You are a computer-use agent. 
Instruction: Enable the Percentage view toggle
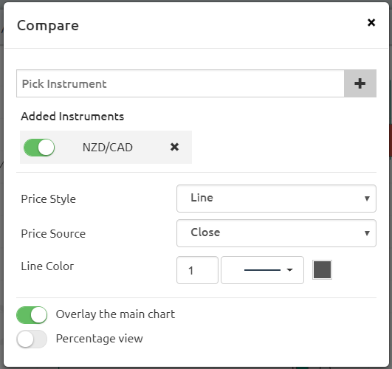pyautogui.click(x=32, y=339)
